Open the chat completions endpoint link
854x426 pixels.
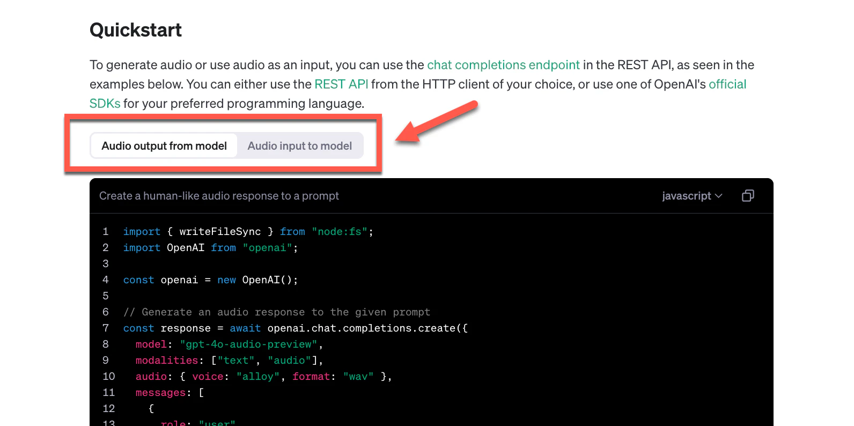click(x=503, y=65)
